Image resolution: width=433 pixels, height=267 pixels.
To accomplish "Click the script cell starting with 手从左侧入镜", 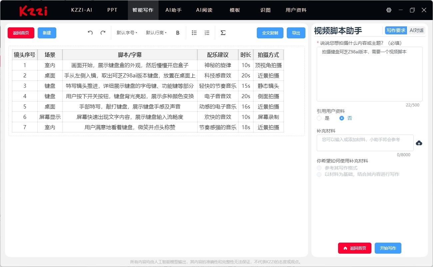I will click(x=130, y=75).
